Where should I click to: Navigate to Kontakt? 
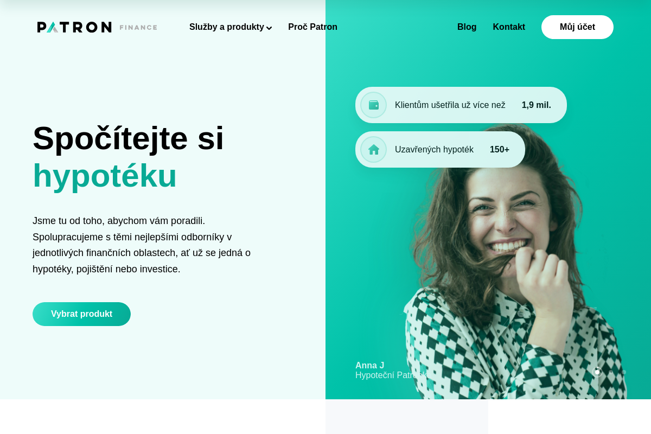pyautogui.click(x=509, y=27)
